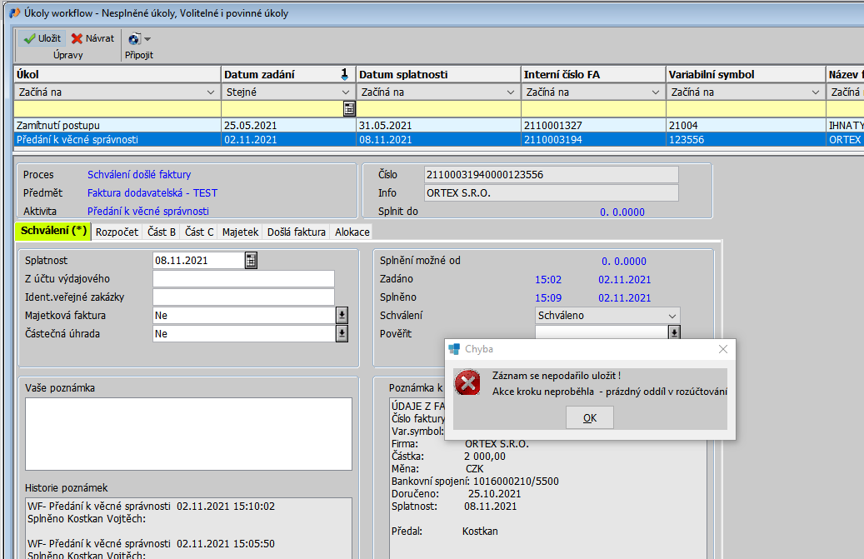The height and width of the screenshot is (559, 864).
Task: Click lookup button beside Majetková faktura field
Action: (x=341, y=315)
